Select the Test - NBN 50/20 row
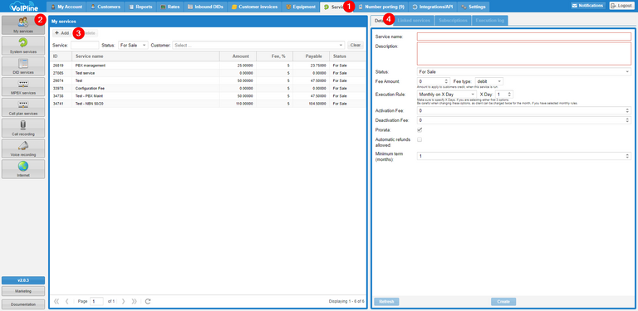Screen dimensions: 638x311 tap(208, 104)
